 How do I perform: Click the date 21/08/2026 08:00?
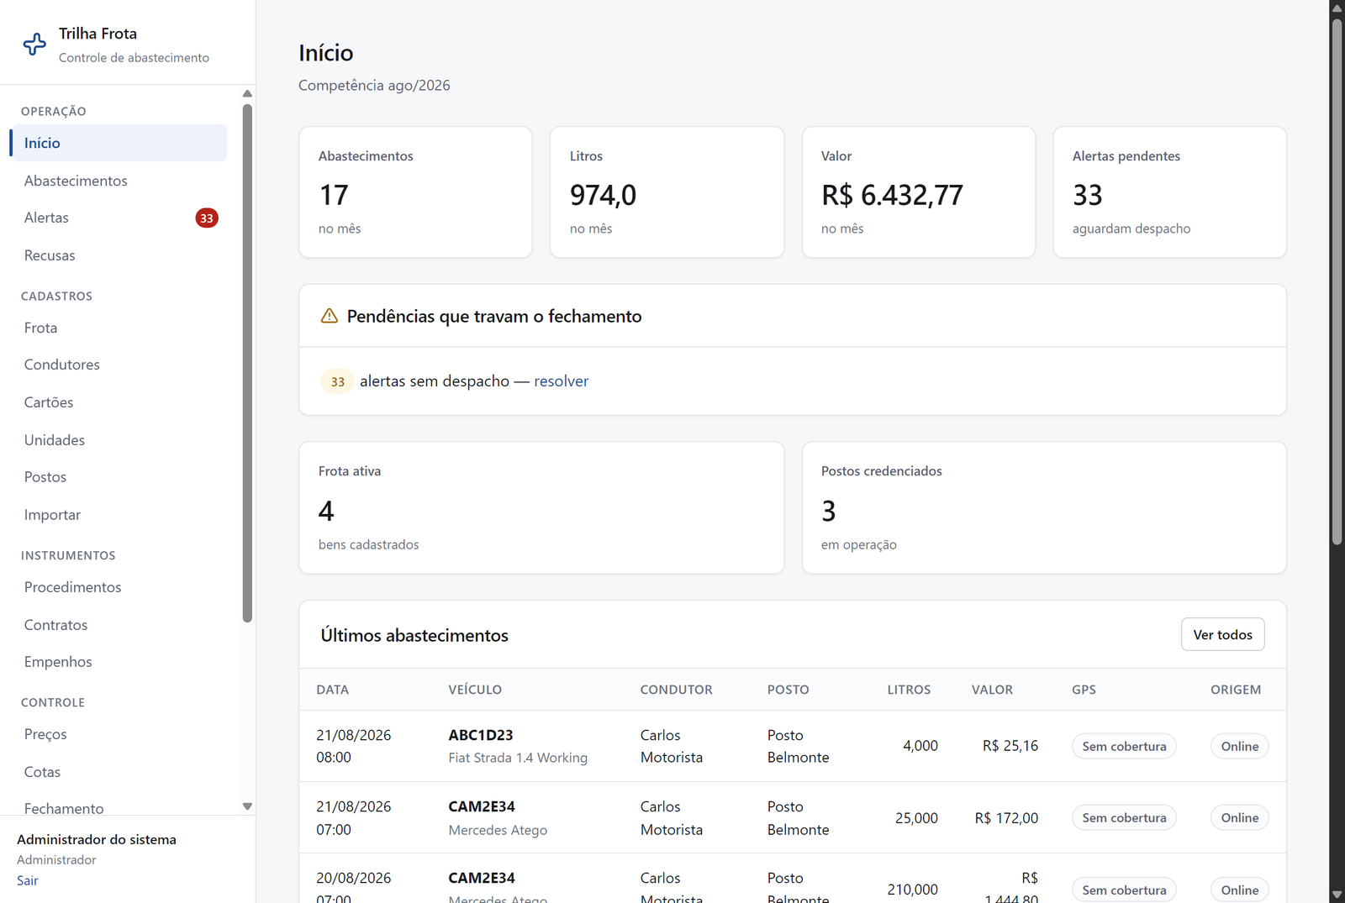pos(354,746)
